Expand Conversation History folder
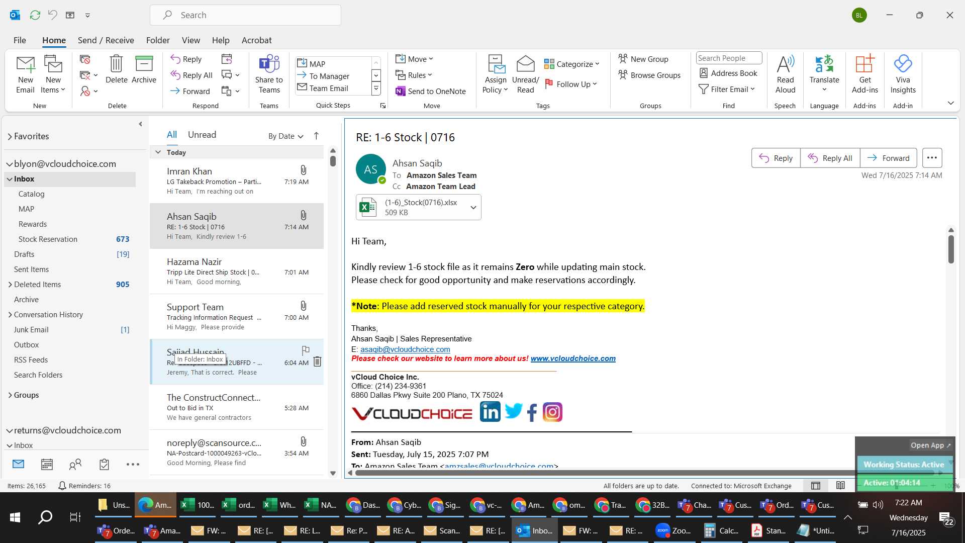 point(10,315)
